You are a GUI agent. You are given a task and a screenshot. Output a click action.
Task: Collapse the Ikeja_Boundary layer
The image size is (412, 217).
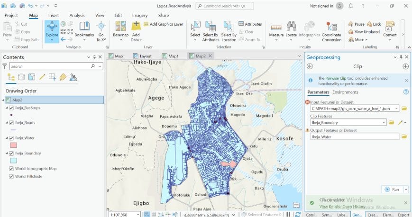tap(6, 154)
